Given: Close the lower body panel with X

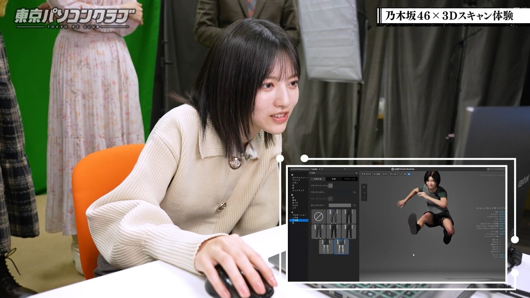Looking at the screenshot, I should click(x=357, y=173).
